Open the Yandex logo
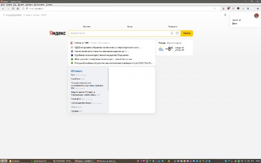This screenshot has width=261, height=163. [x=58, y=33]
